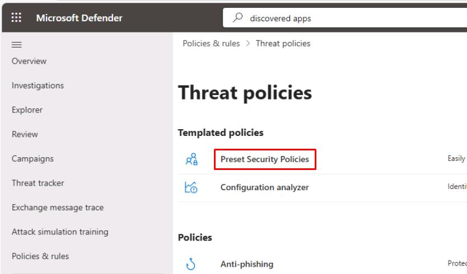Navigate to Campaigns
The height and width of the screenshot is (274, 467).
(x=32, y=159)
